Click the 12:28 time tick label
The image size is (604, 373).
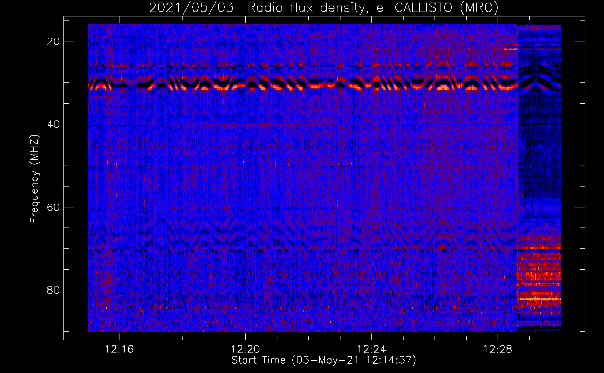pyautogui.click(x=498, y=350)
